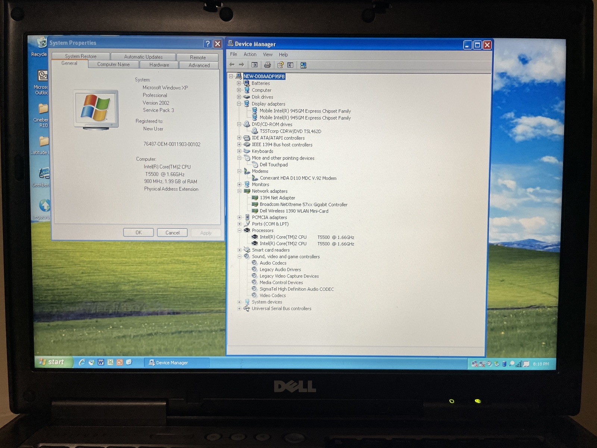
Task: Open the View menu in Device Manager
Action: click(x=268, y=55)
